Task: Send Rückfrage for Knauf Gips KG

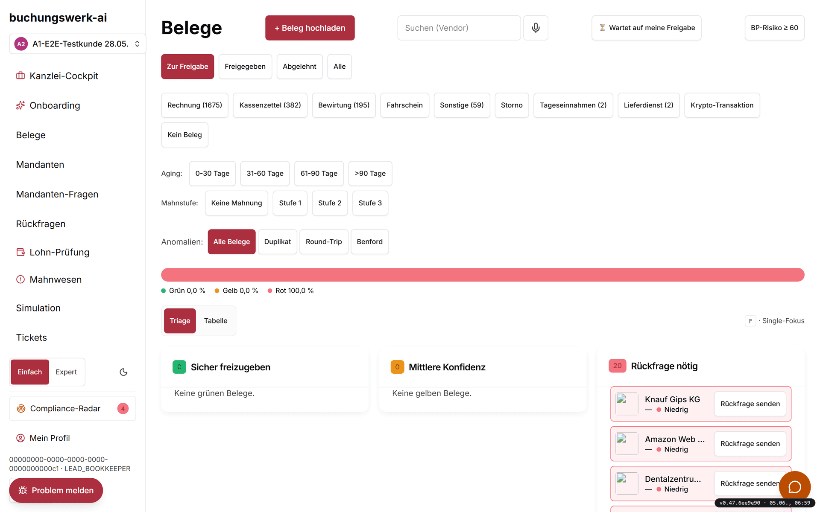Action: pyautogui.click(x=750, y=404)
